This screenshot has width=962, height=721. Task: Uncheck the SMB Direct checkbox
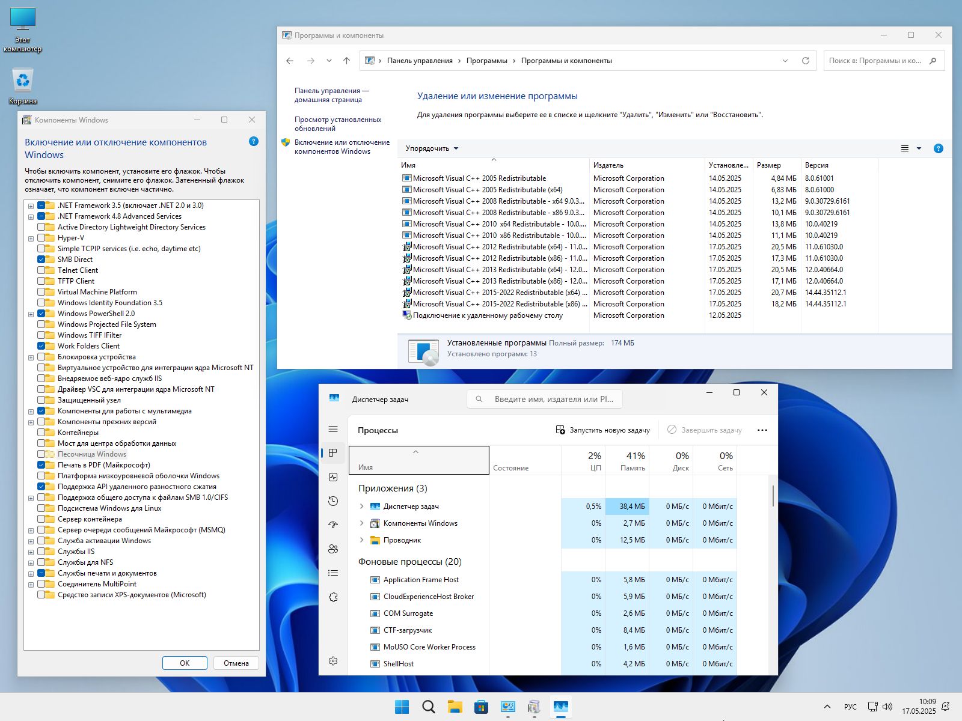pyautogui.click(x=41, y=260)
